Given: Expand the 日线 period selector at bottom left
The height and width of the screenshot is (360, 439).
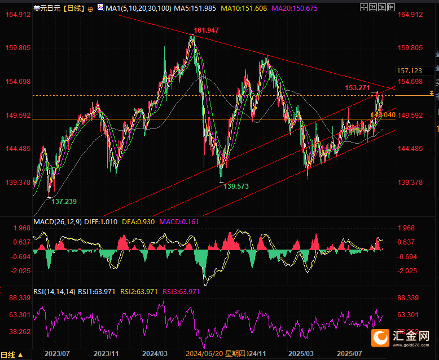Looking at the screenshot, I should 12,355.
